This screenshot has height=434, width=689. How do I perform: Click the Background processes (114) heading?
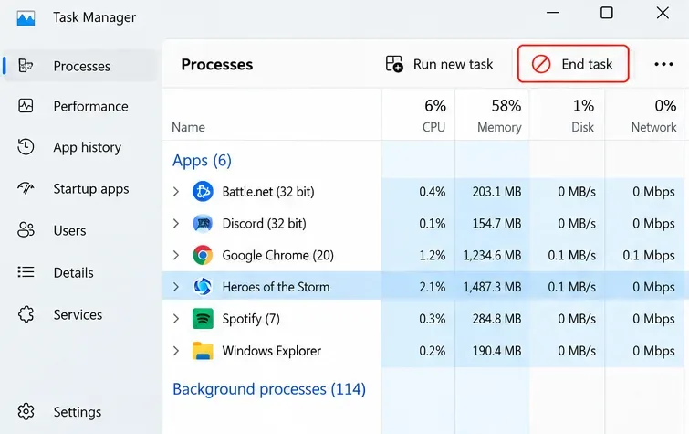269,389
